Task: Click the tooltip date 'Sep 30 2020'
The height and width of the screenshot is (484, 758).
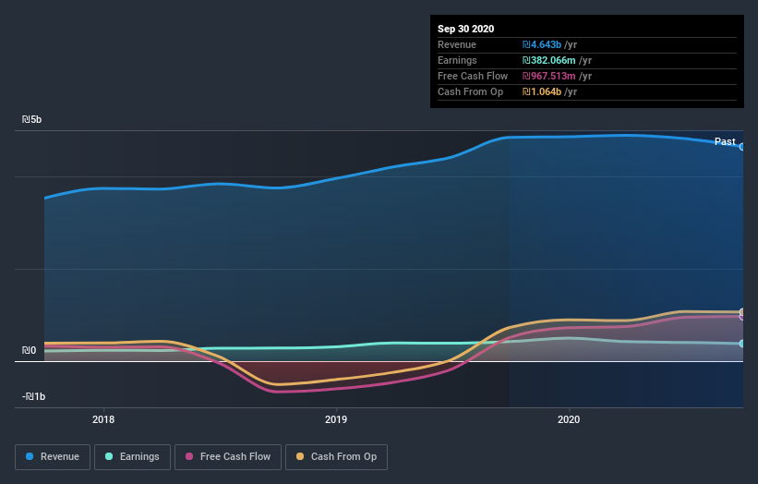Action: tap(466, 29)
